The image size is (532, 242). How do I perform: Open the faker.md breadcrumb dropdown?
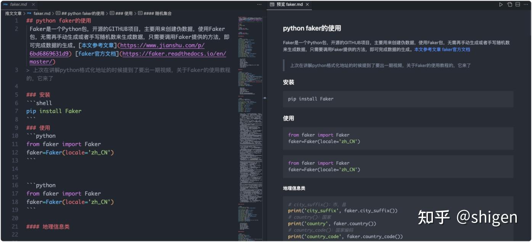[42, 13]
